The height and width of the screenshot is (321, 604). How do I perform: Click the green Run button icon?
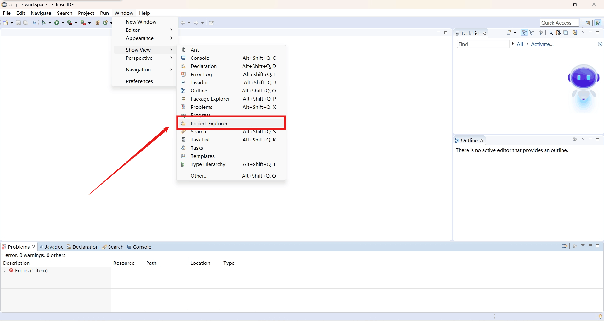[x=57, y=23]
